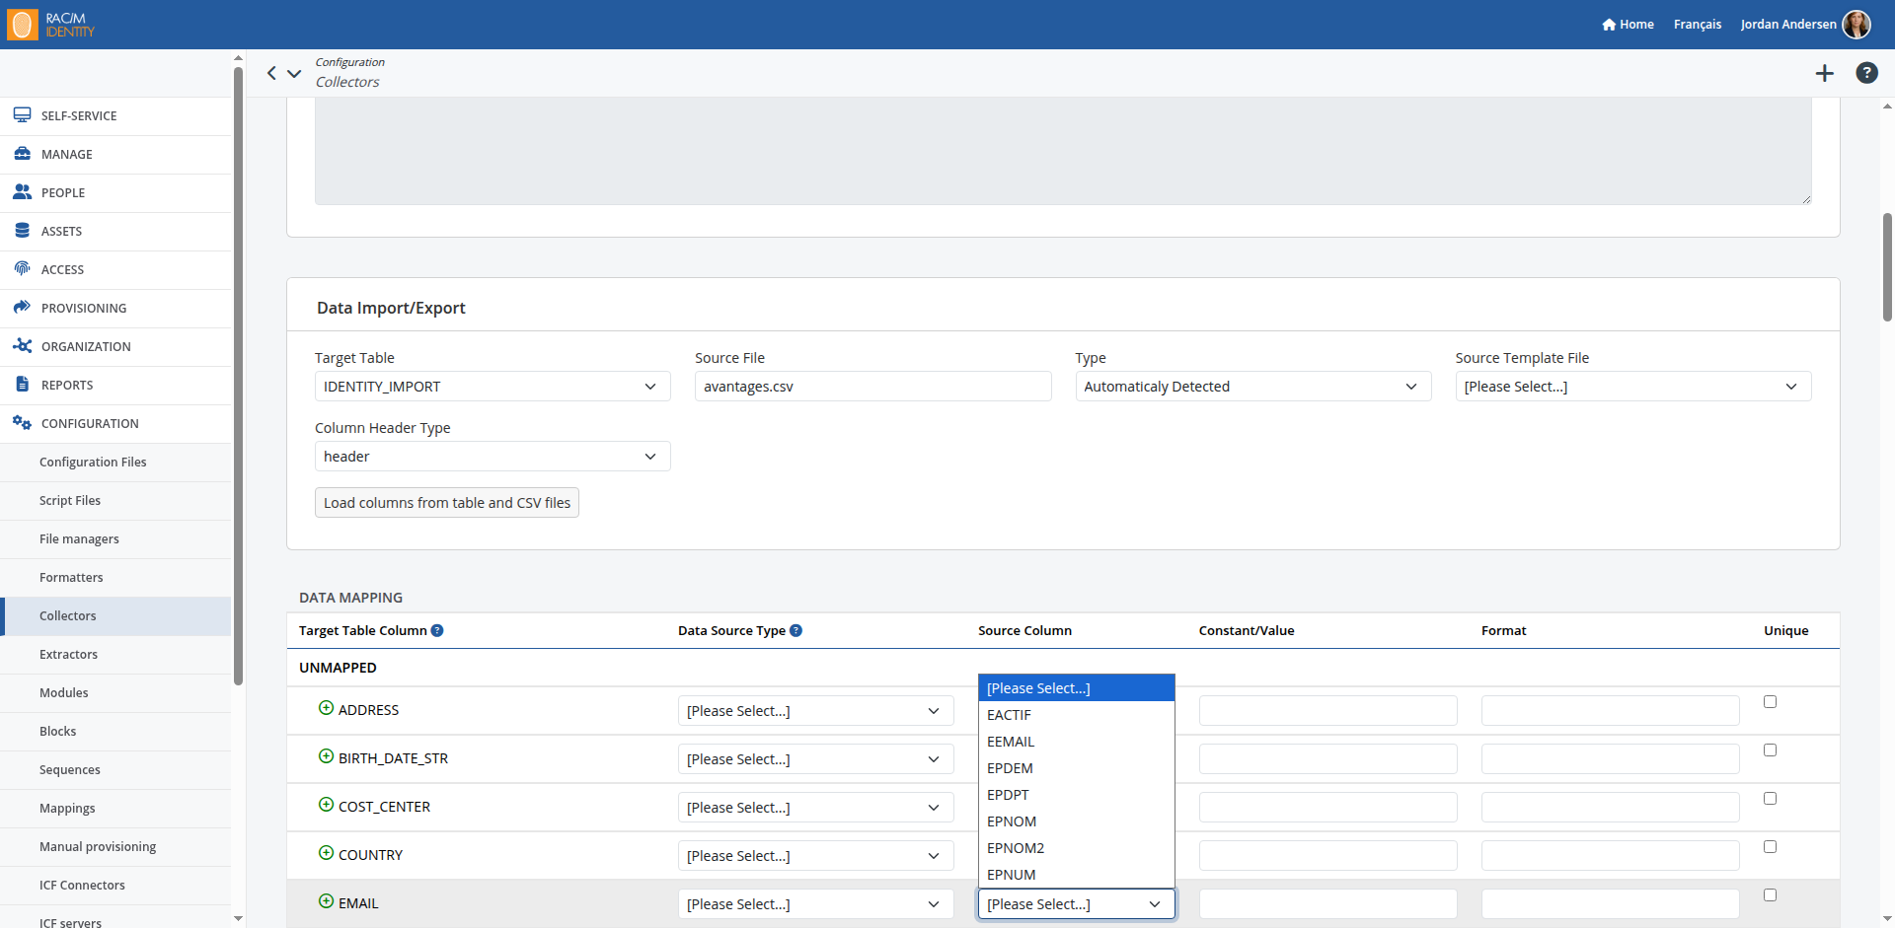Open Configuration Files in sidebar
This screenshot has width=1895, height=928.
(x=93, y=463)
